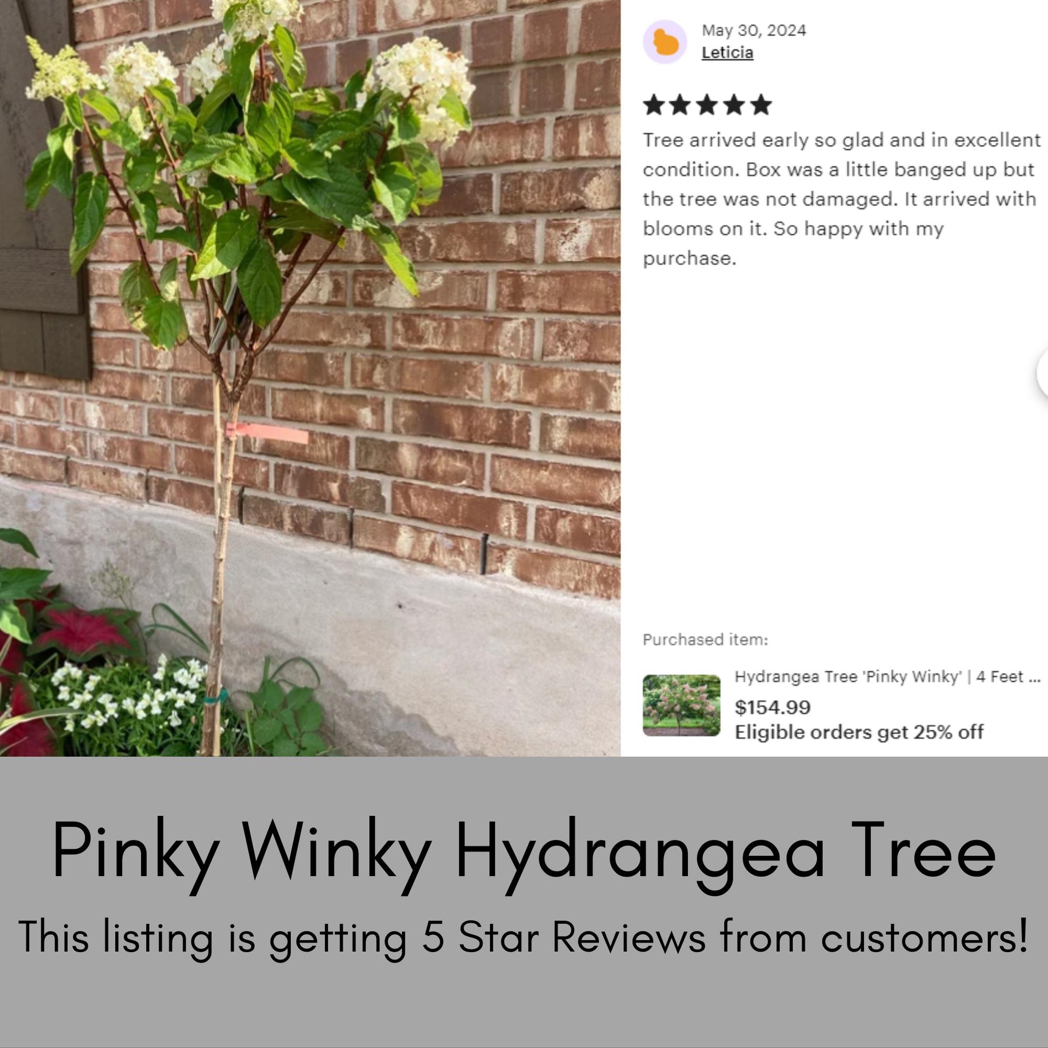Screen dimensions: 1048x1048
Task: Click the fifth rating star
Action: [761, 104]
